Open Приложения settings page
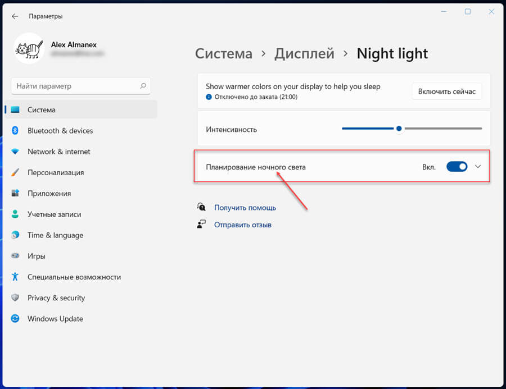 tap(80, 193)
